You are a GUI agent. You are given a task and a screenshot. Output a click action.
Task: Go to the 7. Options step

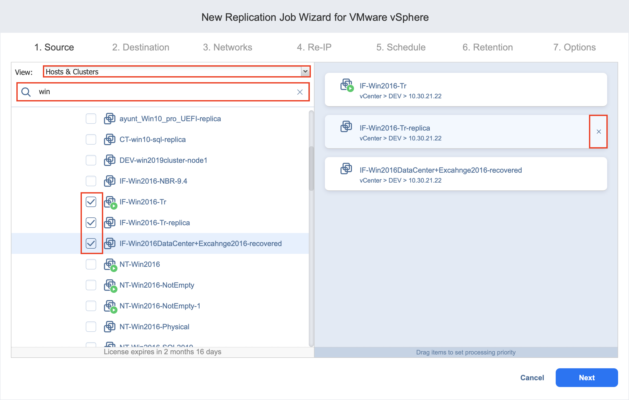pyautogui.click(x=574, y=47)
